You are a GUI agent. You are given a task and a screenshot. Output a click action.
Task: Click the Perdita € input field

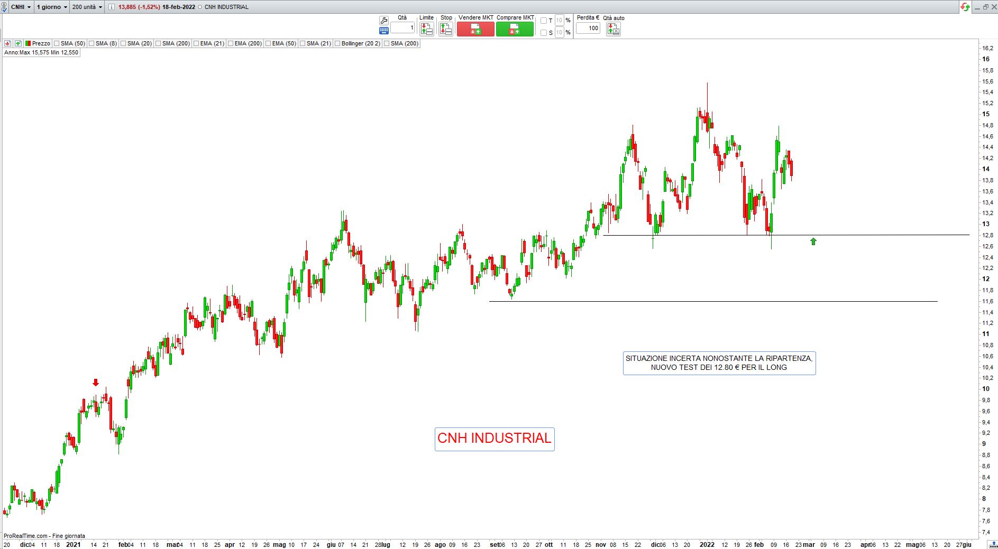tap(588, 29)
